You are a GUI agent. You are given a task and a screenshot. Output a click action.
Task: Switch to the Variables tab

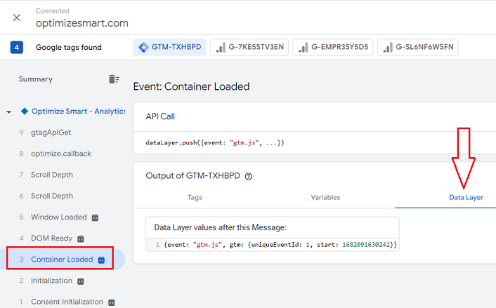(325, 197)
